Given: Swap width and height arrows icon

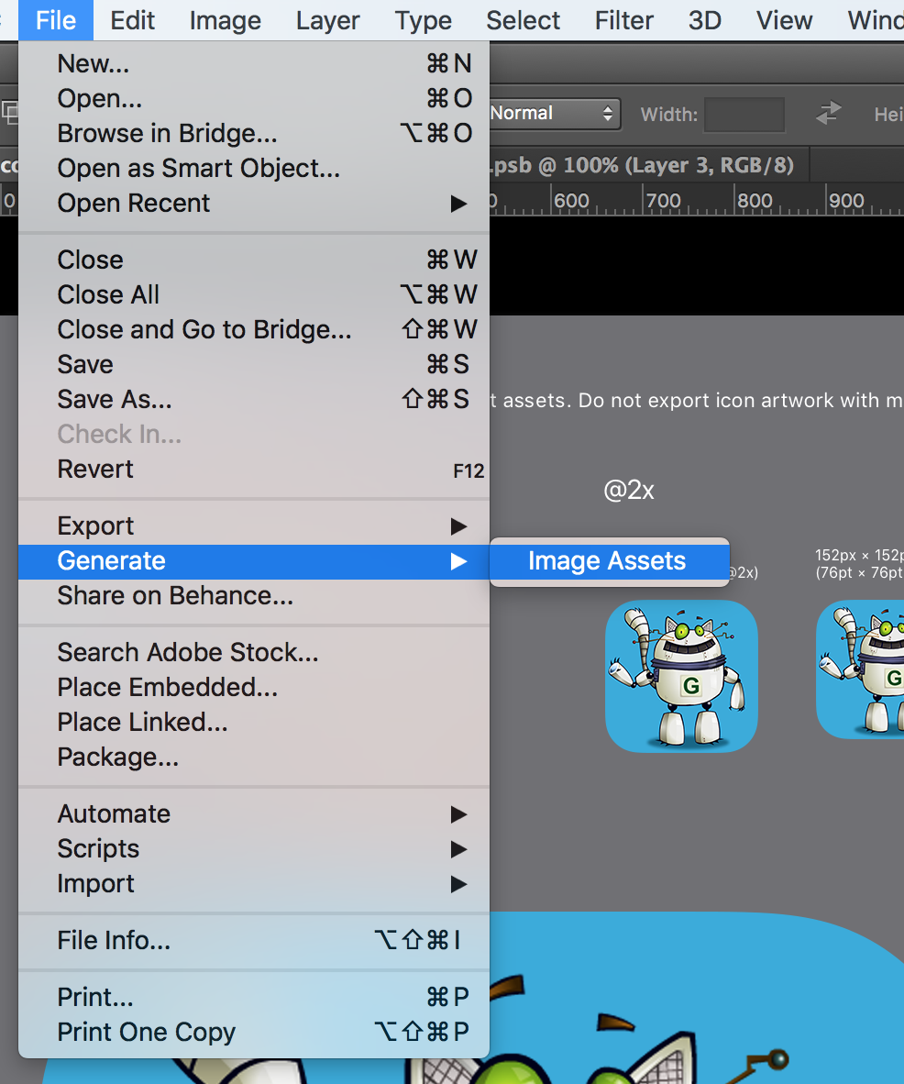Looking at the screenshot, I should [x=828, y=113].
